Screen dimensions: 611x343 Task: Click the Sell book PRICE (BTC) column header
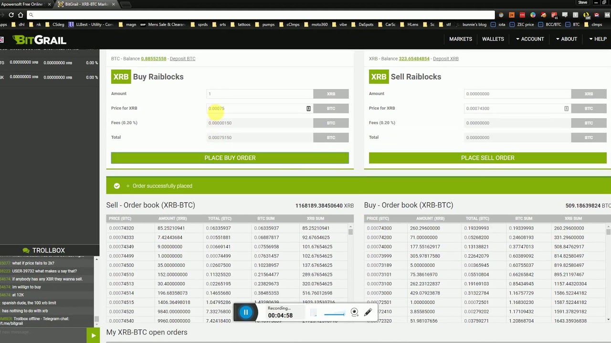coord(120,219)
